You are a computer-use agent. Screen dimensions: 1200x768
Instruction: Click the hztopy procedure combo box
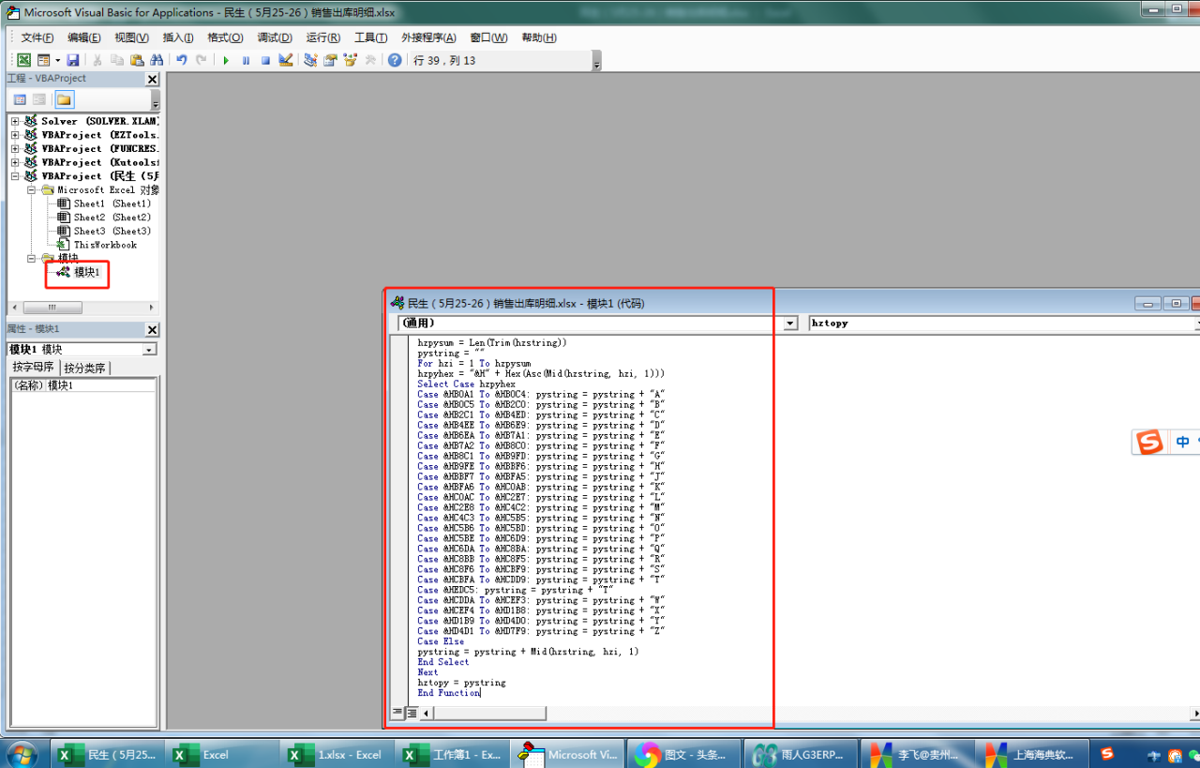(x=1003, y=323)
